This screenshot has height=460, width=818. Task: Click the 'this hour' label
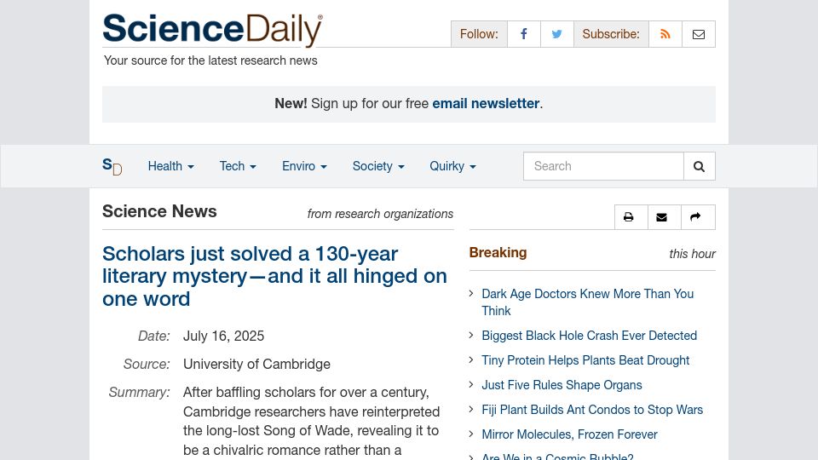click(x=692, y=254)
